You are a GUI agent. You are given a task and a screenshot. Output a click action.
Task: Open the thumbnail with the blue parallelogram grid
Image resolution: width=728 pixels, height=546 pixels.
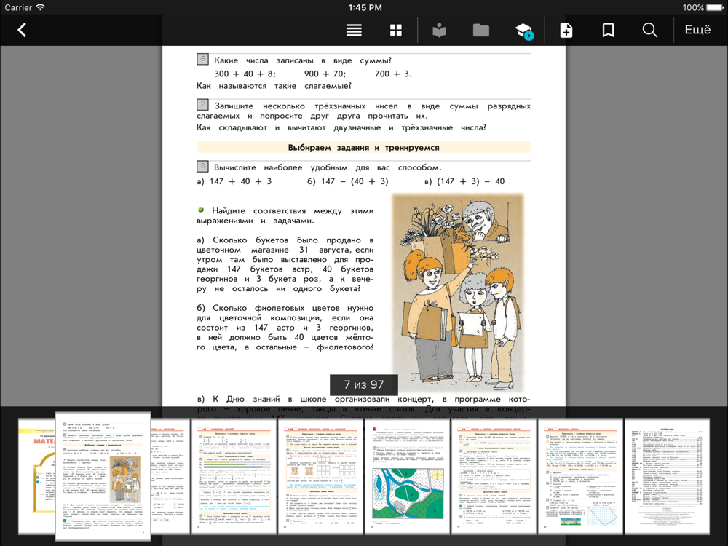click(580, 476)
